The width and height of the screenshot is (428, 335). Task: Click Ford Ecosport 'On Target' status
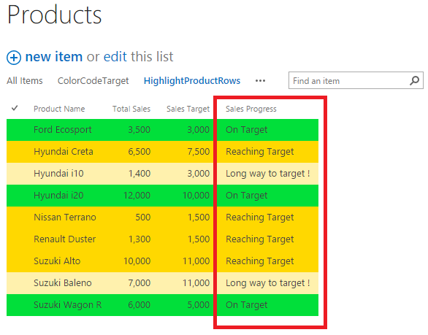[x=246, y=130]
